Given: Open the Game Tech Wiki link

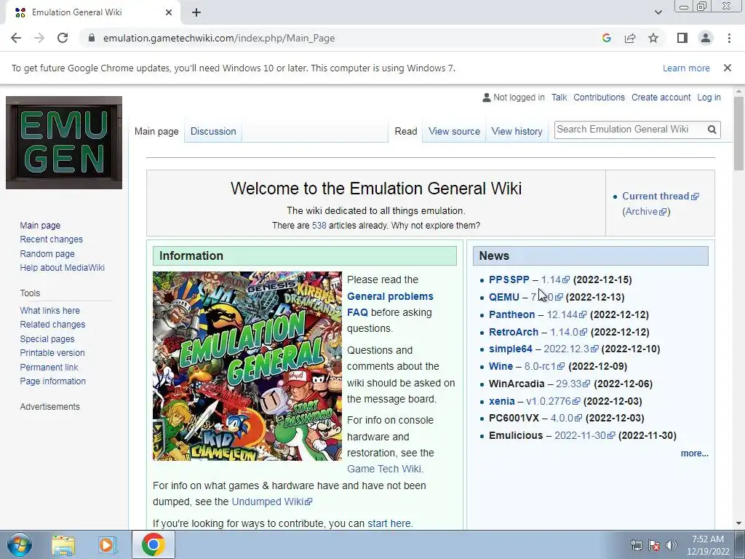Looking at the screenshot, I should (384, 469).
